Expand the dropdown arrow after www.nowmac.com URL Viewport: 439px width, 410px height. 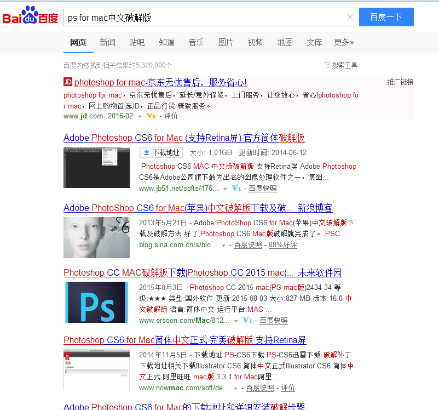coord(235,388)
